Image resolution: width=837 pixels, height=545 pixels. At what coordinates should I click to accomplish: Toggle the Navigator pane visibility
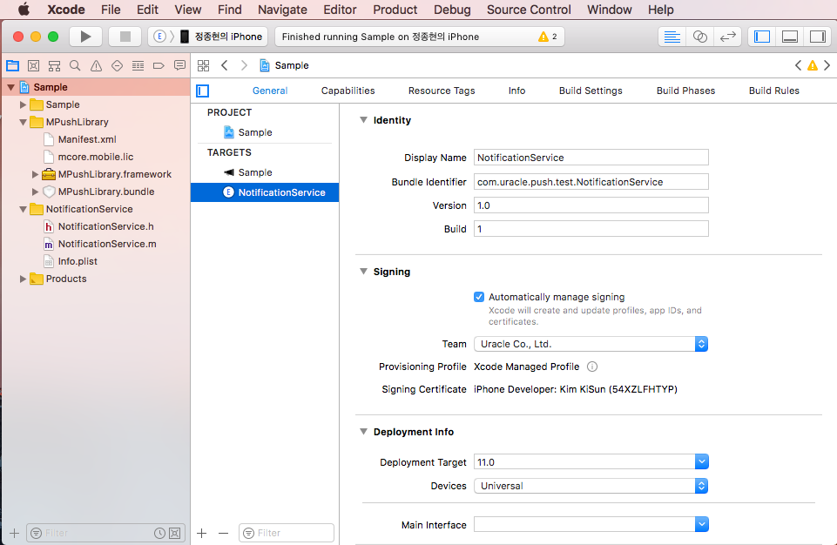pyautogui.click(x=762, y=37)
